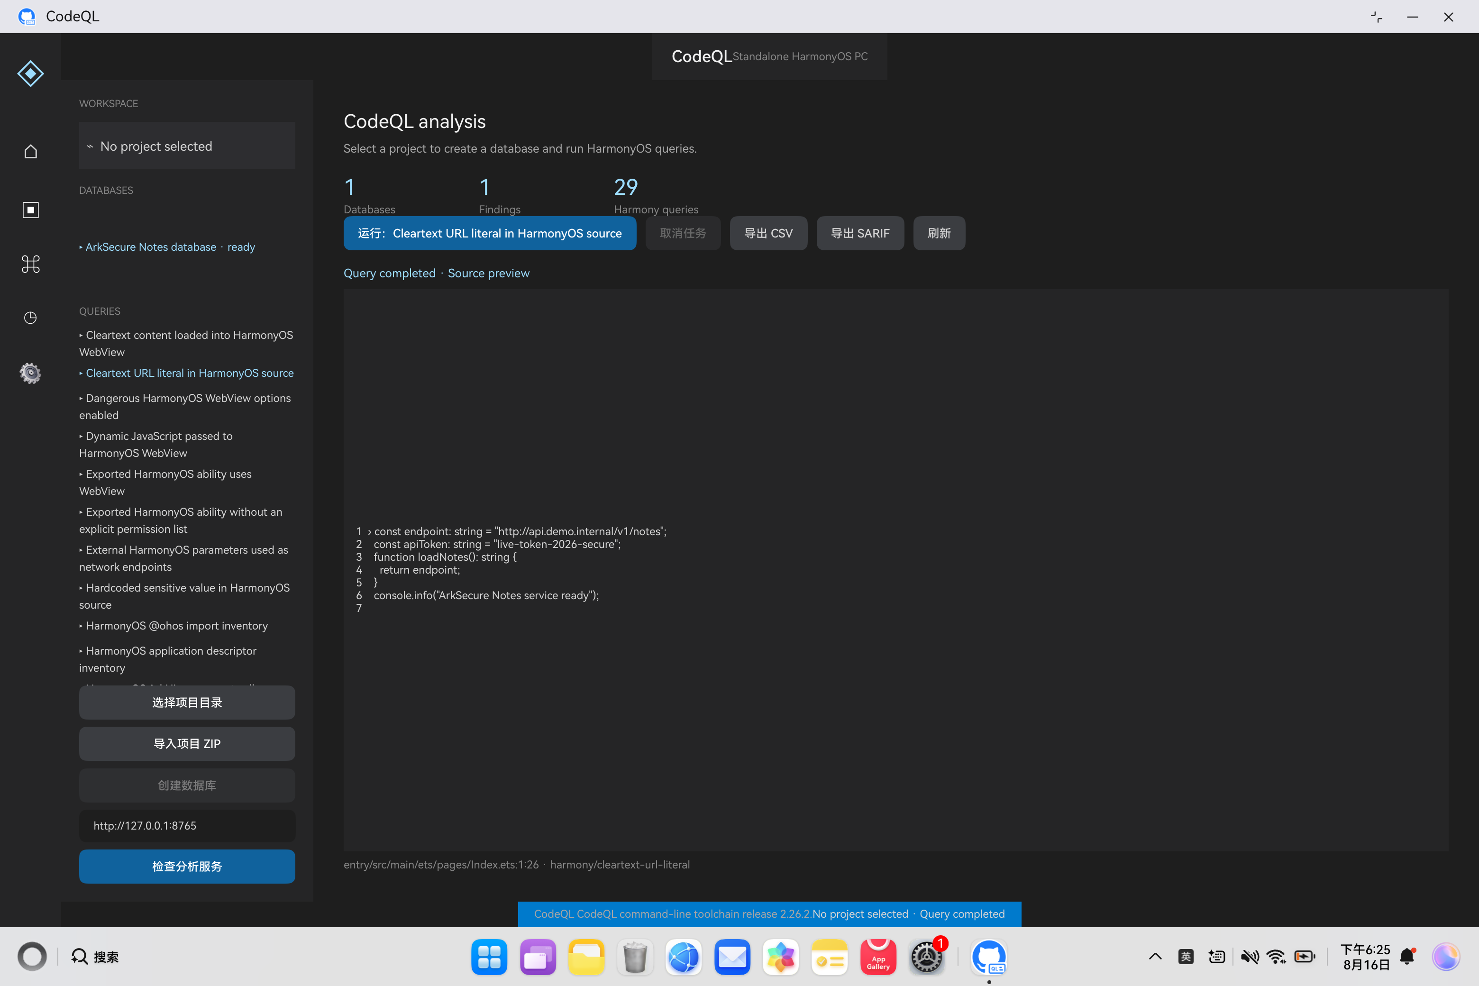1479x986 pixels.
Task: Export results with 导出 CSV
Action: pos(768,233)
